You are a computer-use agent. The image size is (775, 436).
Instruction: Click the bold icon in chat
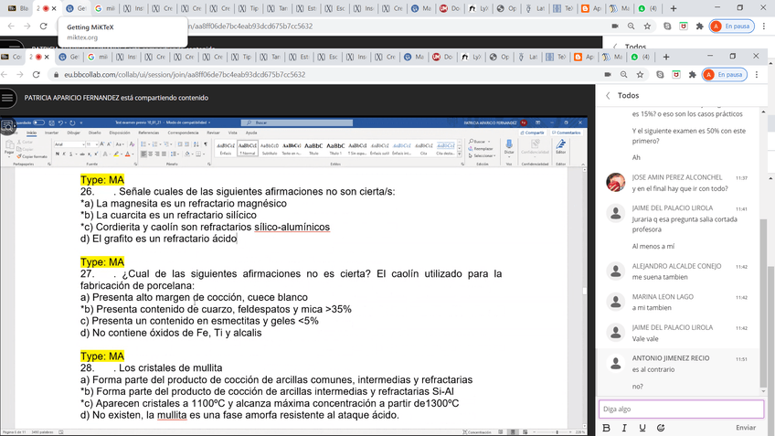(x=607, y=428)
